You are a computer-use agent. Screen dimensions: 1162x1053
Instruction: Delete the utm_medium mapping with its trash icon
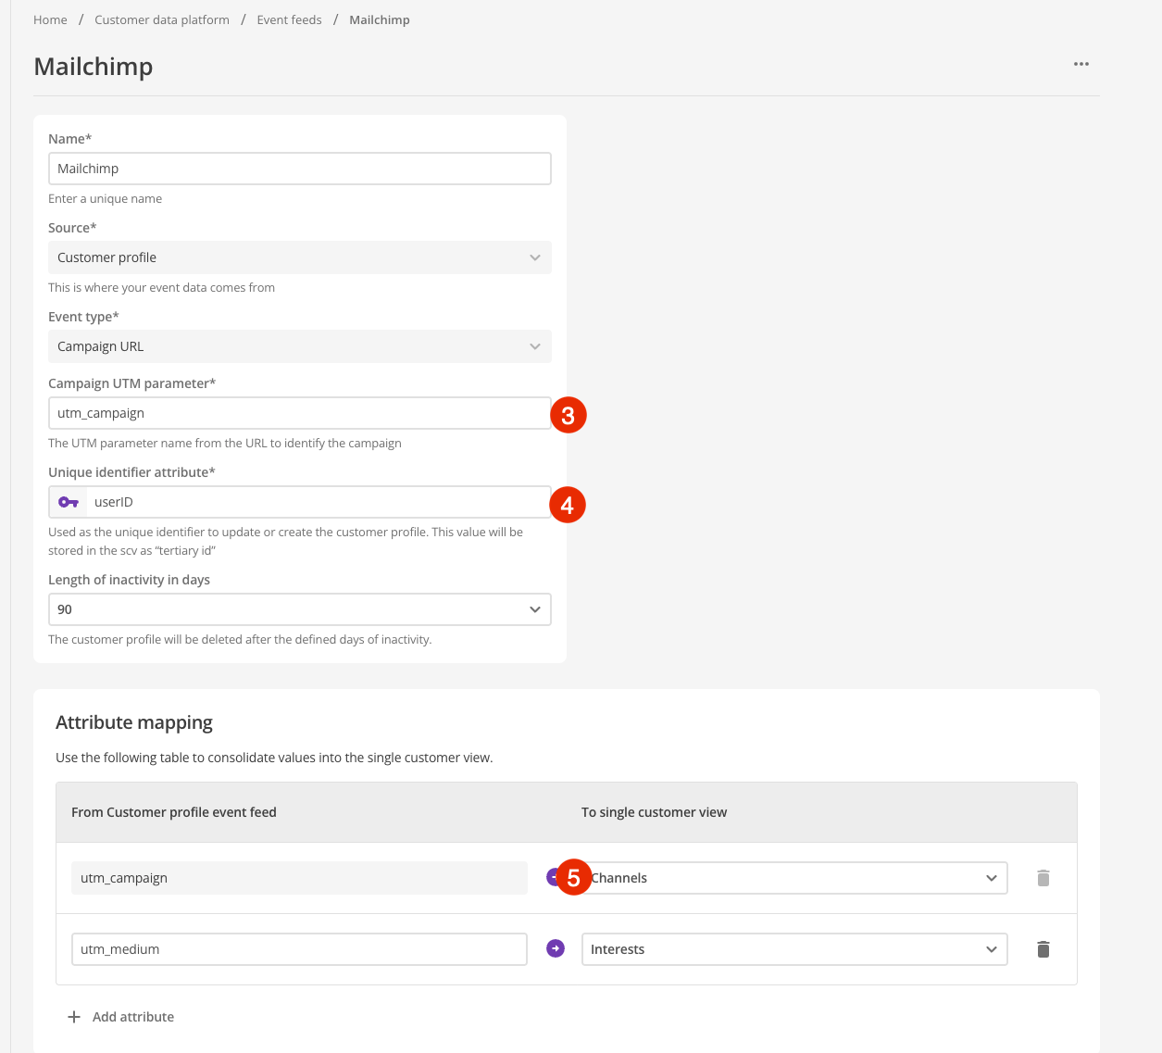1043,949
